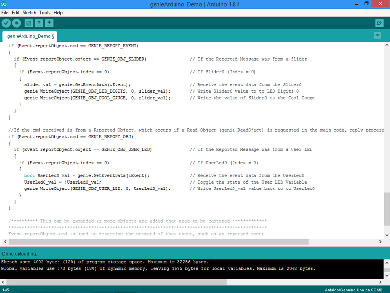Image resolution: width=390 pixels, height=293 pixels.
Task: Open an existing sketch
Action: point(39,22)
